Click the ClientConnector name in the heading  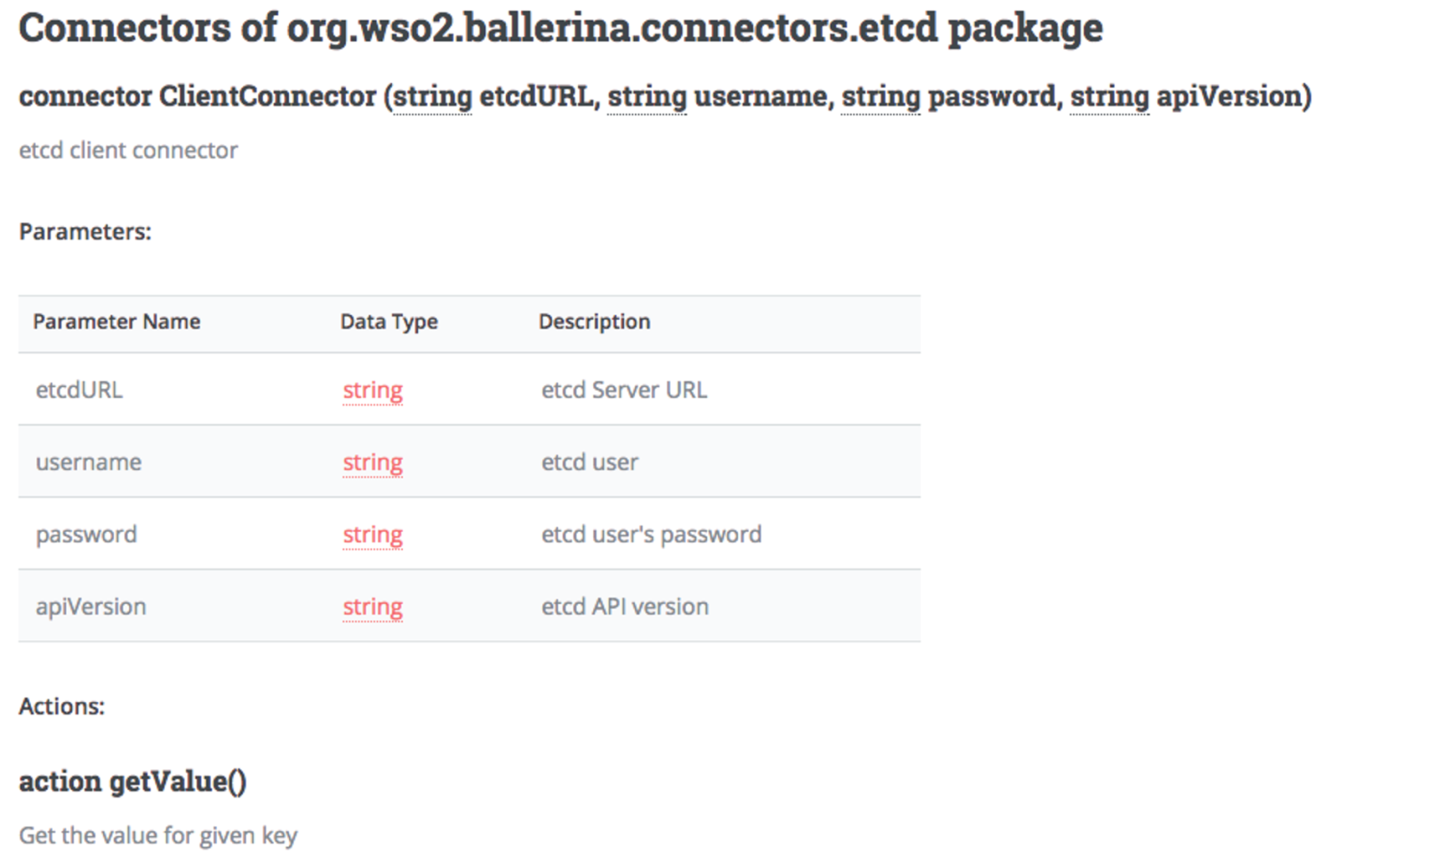267,96
